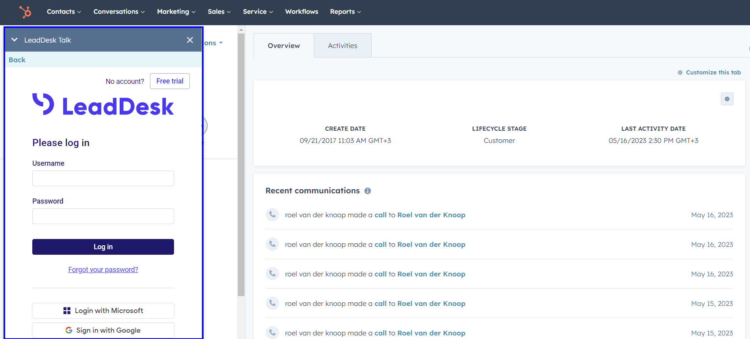
Task: Click Customize this tab link
Action: tap(709, 72)
